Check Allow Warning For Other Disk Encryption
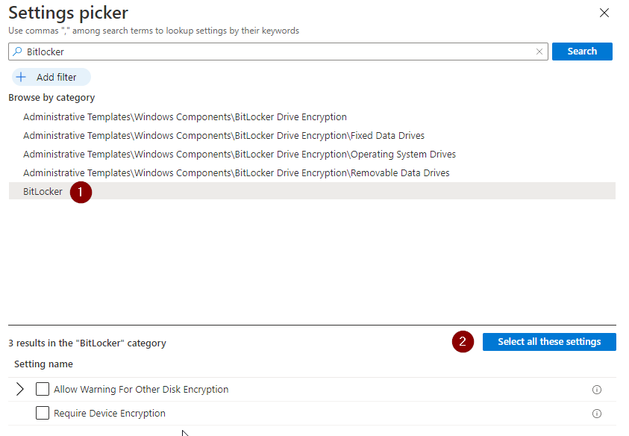The width and height of the screenshot is (629, 436). [43, 389]
